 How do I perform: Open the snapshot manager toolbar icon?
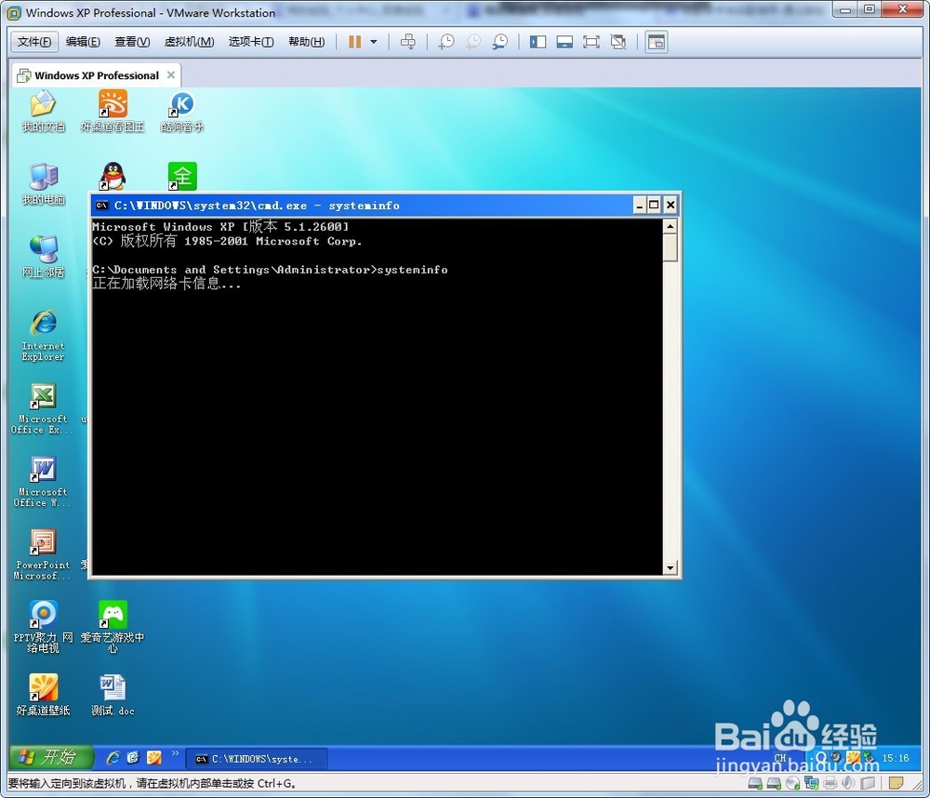[x=500, y=42]
